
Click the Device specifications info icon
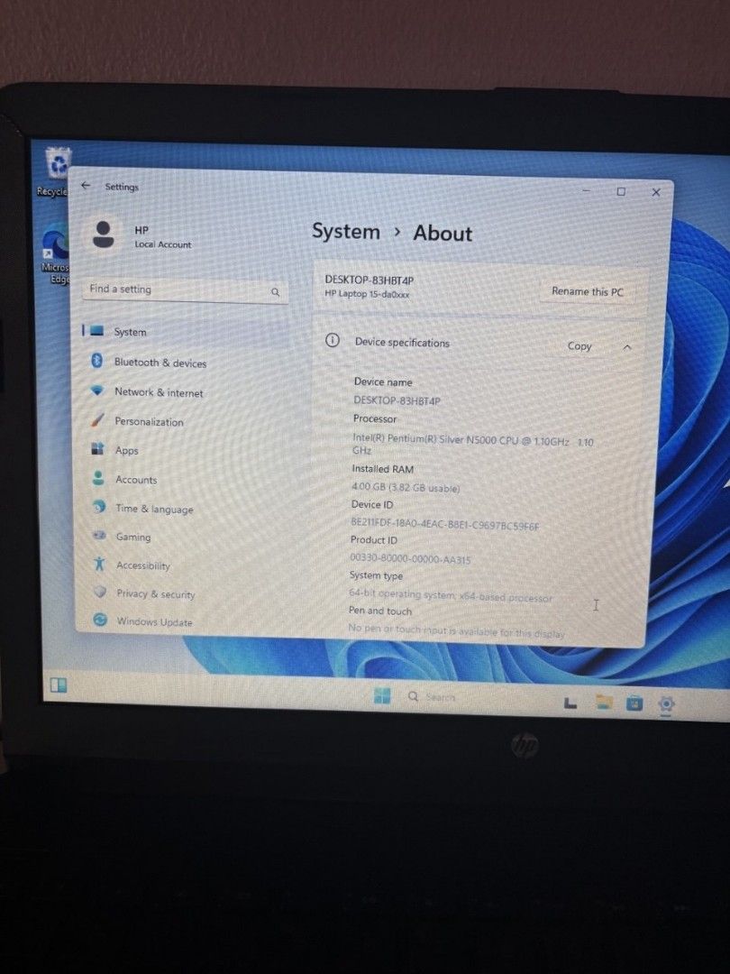tap(333, 340)
